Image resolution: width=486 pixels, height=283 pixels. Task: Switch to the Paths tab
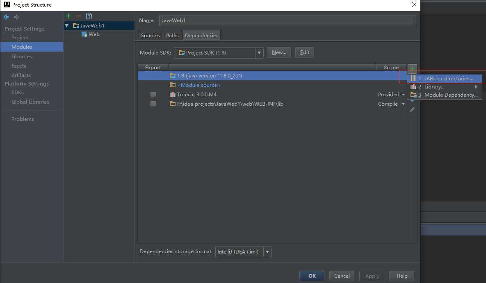[172, 35]
